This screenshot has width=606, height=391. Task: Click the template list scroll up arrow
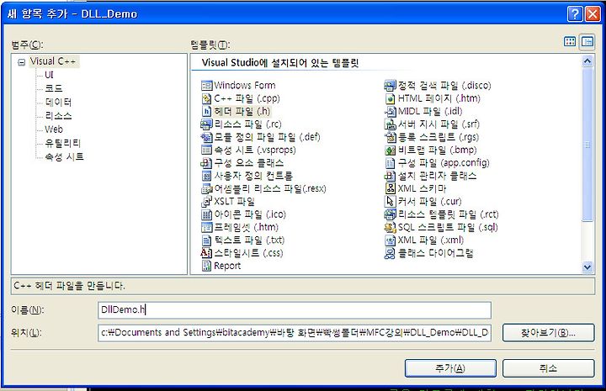(587, 61)
